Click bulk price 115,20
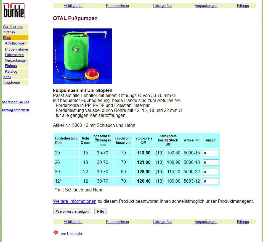The height and width of the screenshot is (242, 263). [174, 172]
